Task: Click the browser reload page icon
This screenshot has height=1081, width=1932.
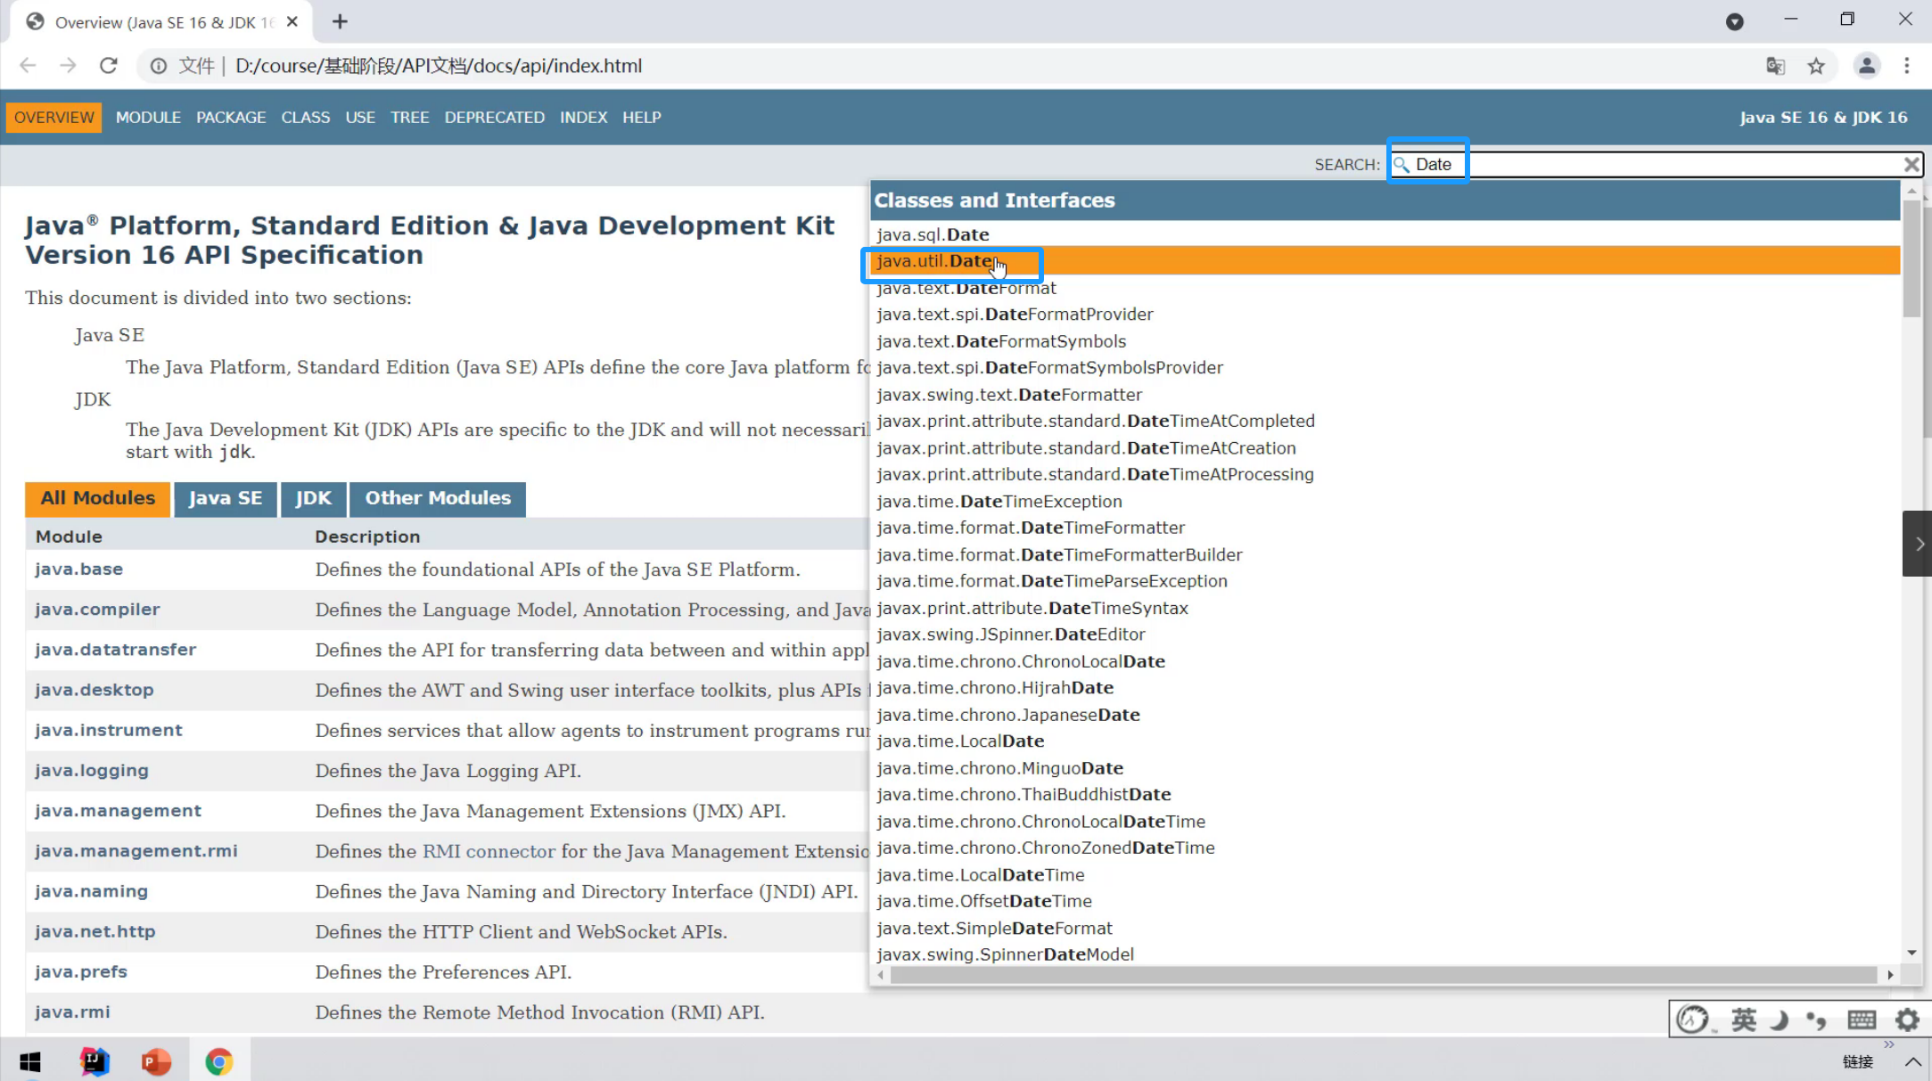Action: (x=109, y=66)
